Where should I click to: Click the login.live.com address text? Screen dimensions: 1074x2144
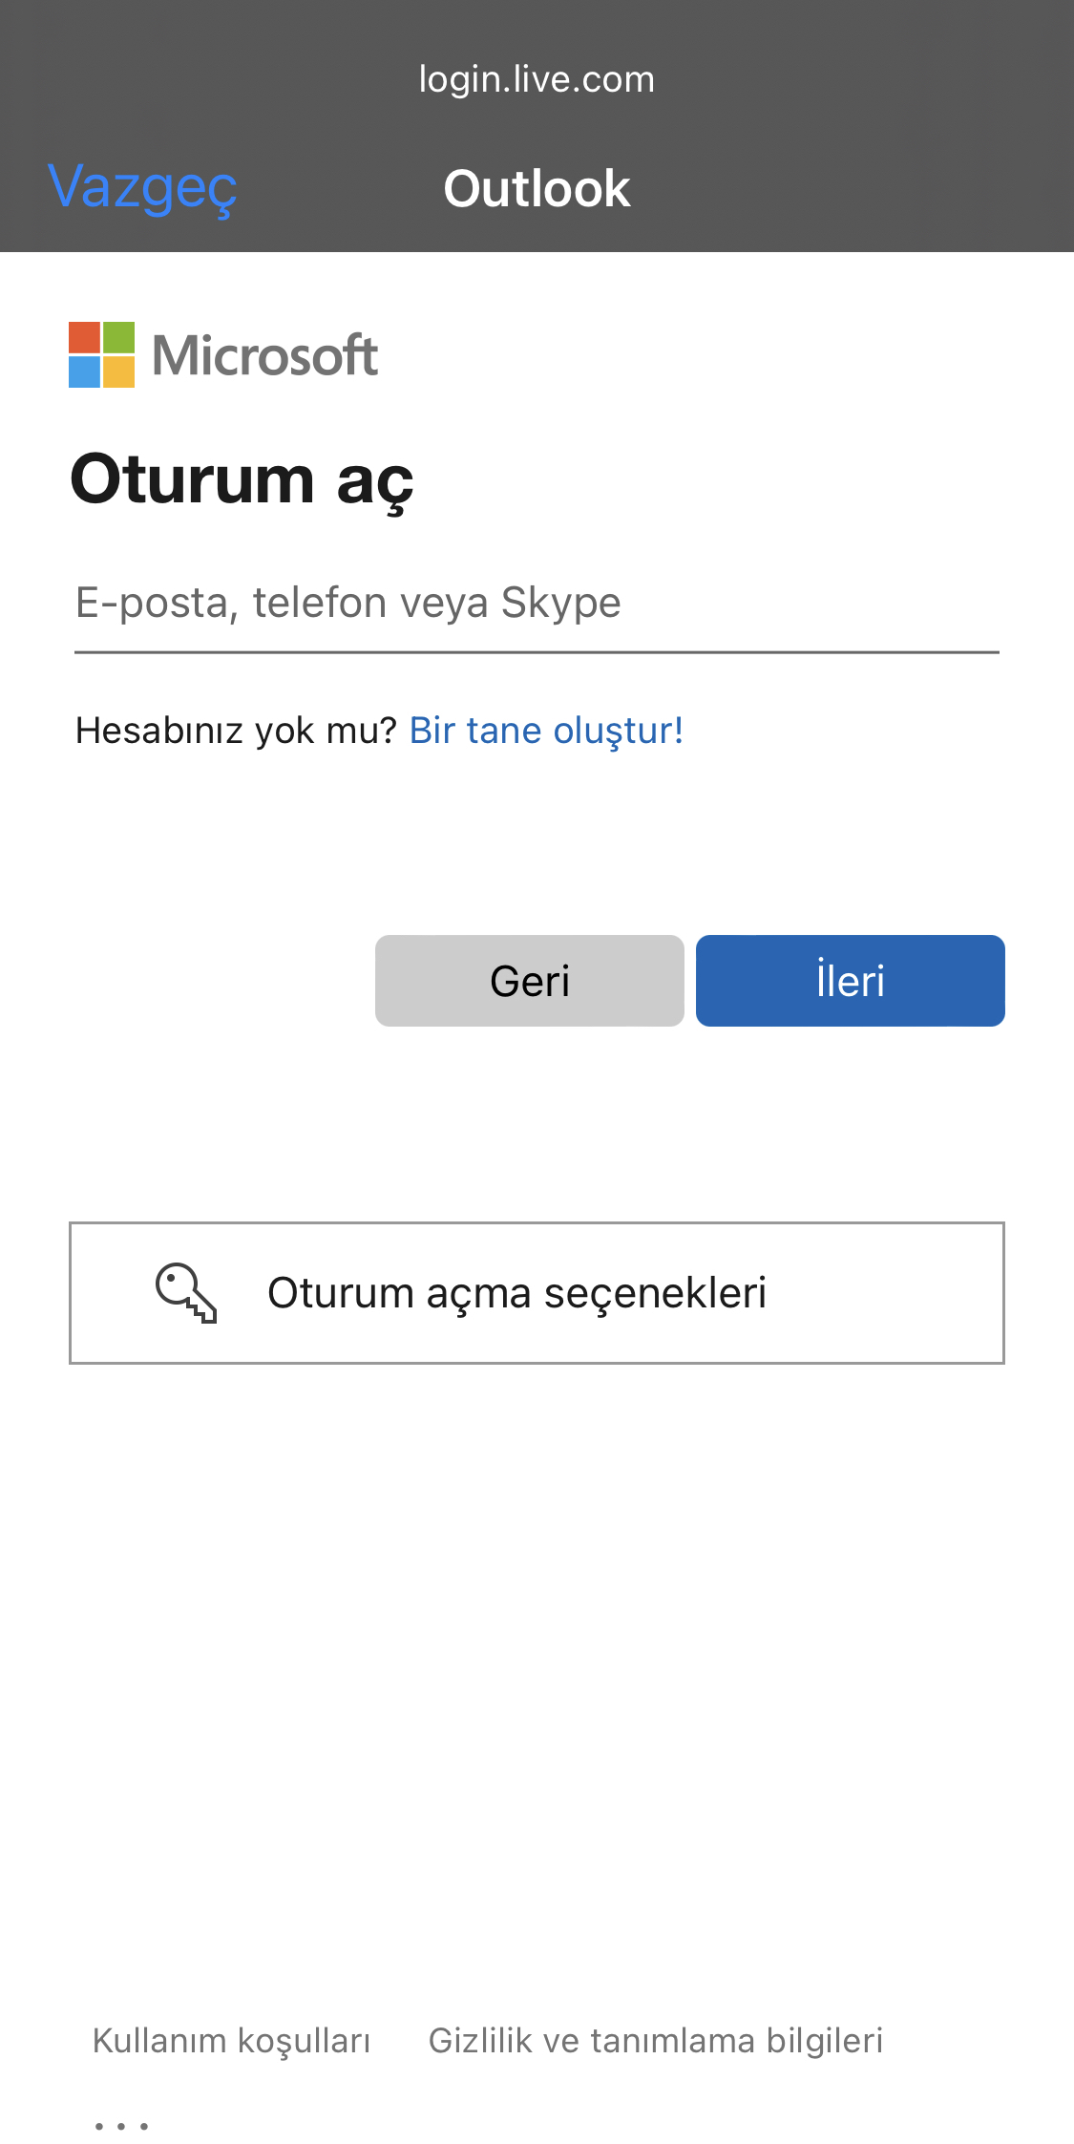[x=537, y=79]
